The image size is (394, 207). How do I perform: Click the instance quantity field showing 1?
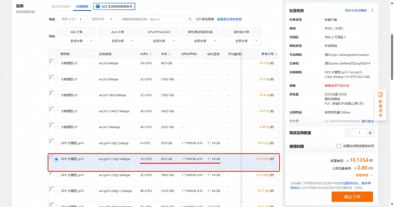click(360, 133)
